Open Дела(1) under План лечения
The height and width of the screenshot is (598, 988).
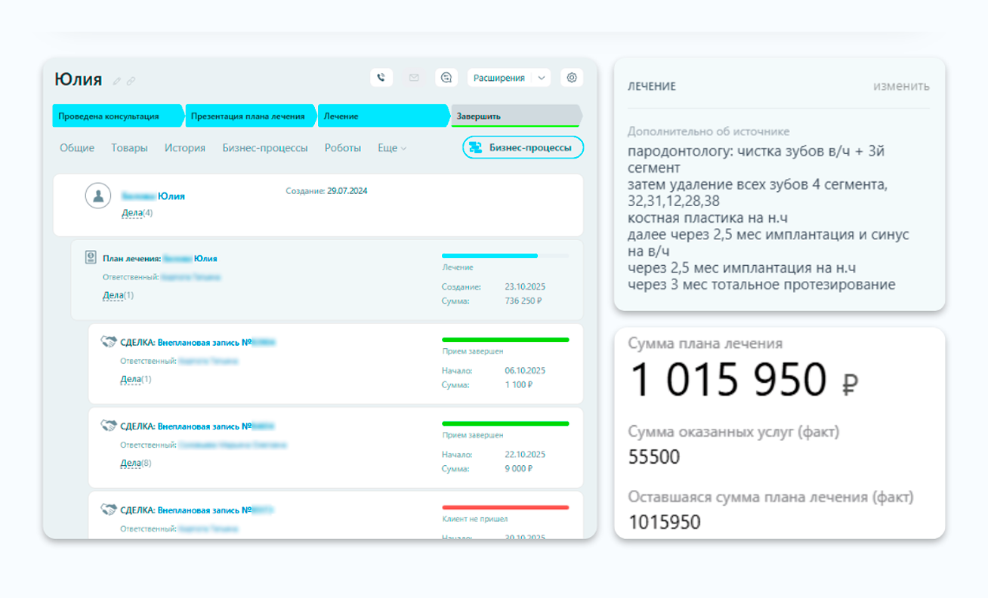click(118, 295)
